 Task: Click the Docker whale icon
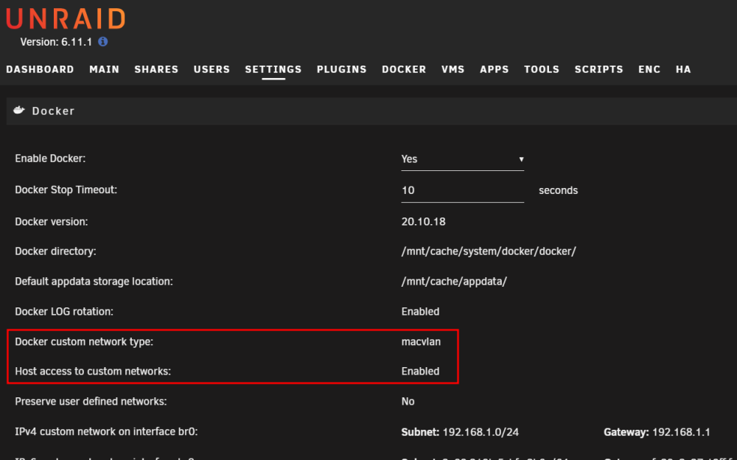click(x=19, y=111)
